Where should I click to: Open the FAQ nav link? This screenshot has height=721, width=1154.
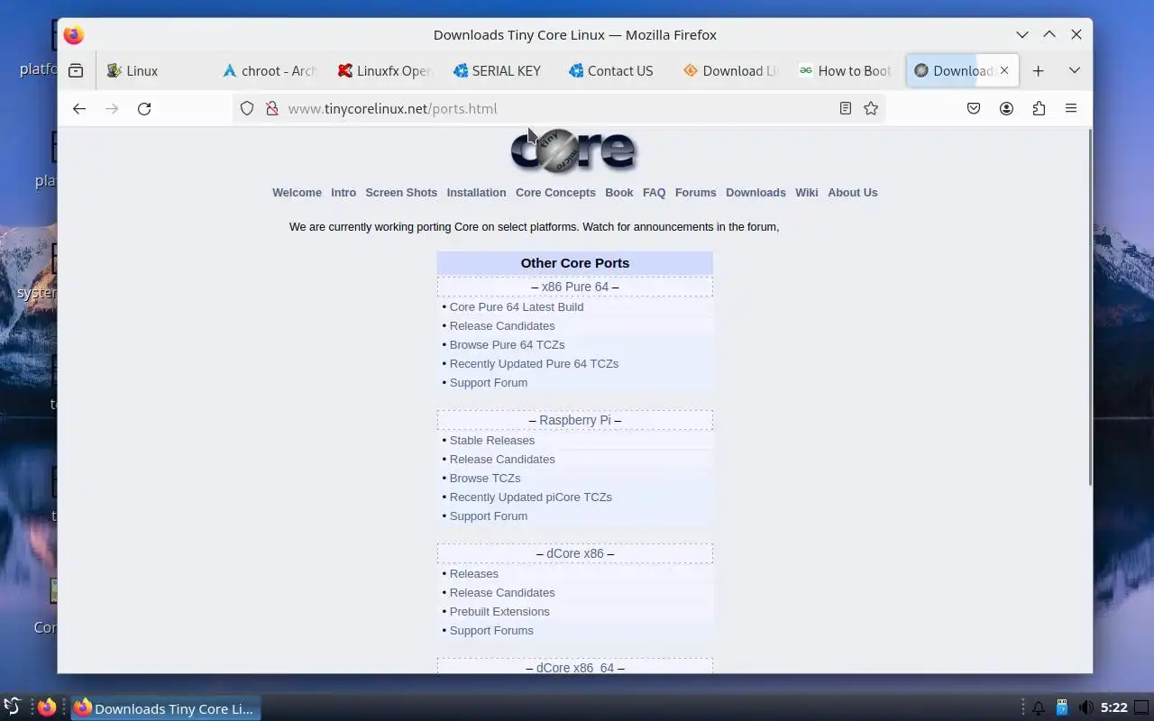[x=655, y=193]
